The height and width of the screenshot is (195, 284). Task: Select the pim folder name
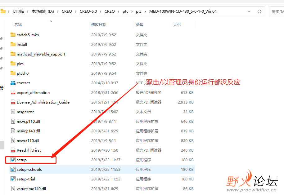click(x=20, y=64)
